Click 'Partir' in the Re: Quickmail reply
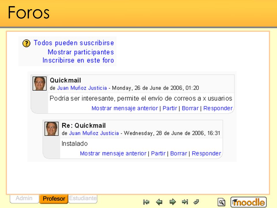 coord(158,153)
